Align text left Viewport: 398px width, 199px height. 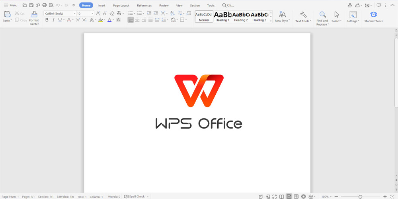[131, 20]
